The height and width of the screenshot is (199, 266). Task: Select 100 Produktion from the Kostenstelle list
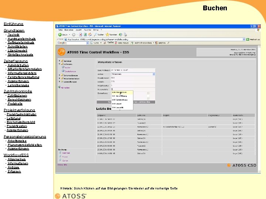coord(122,92)
